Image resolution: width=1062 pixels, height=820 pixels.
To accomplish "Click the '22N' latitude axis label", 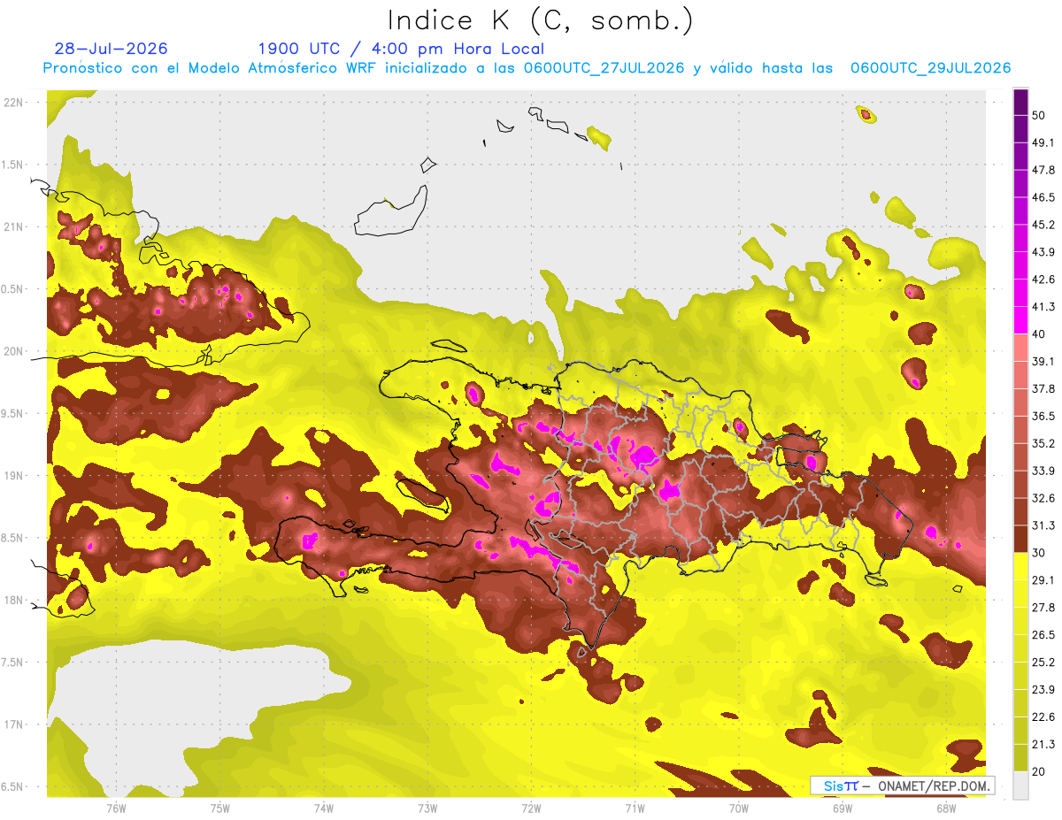I will [14, 103].
